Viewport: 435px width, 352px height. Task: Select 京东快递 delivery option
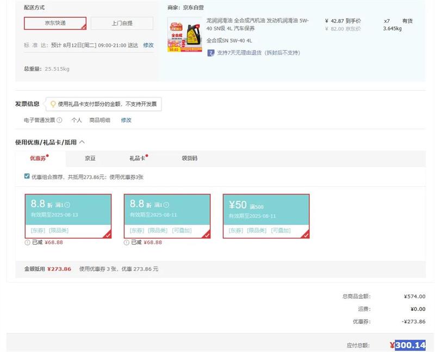tap(55, 23)
